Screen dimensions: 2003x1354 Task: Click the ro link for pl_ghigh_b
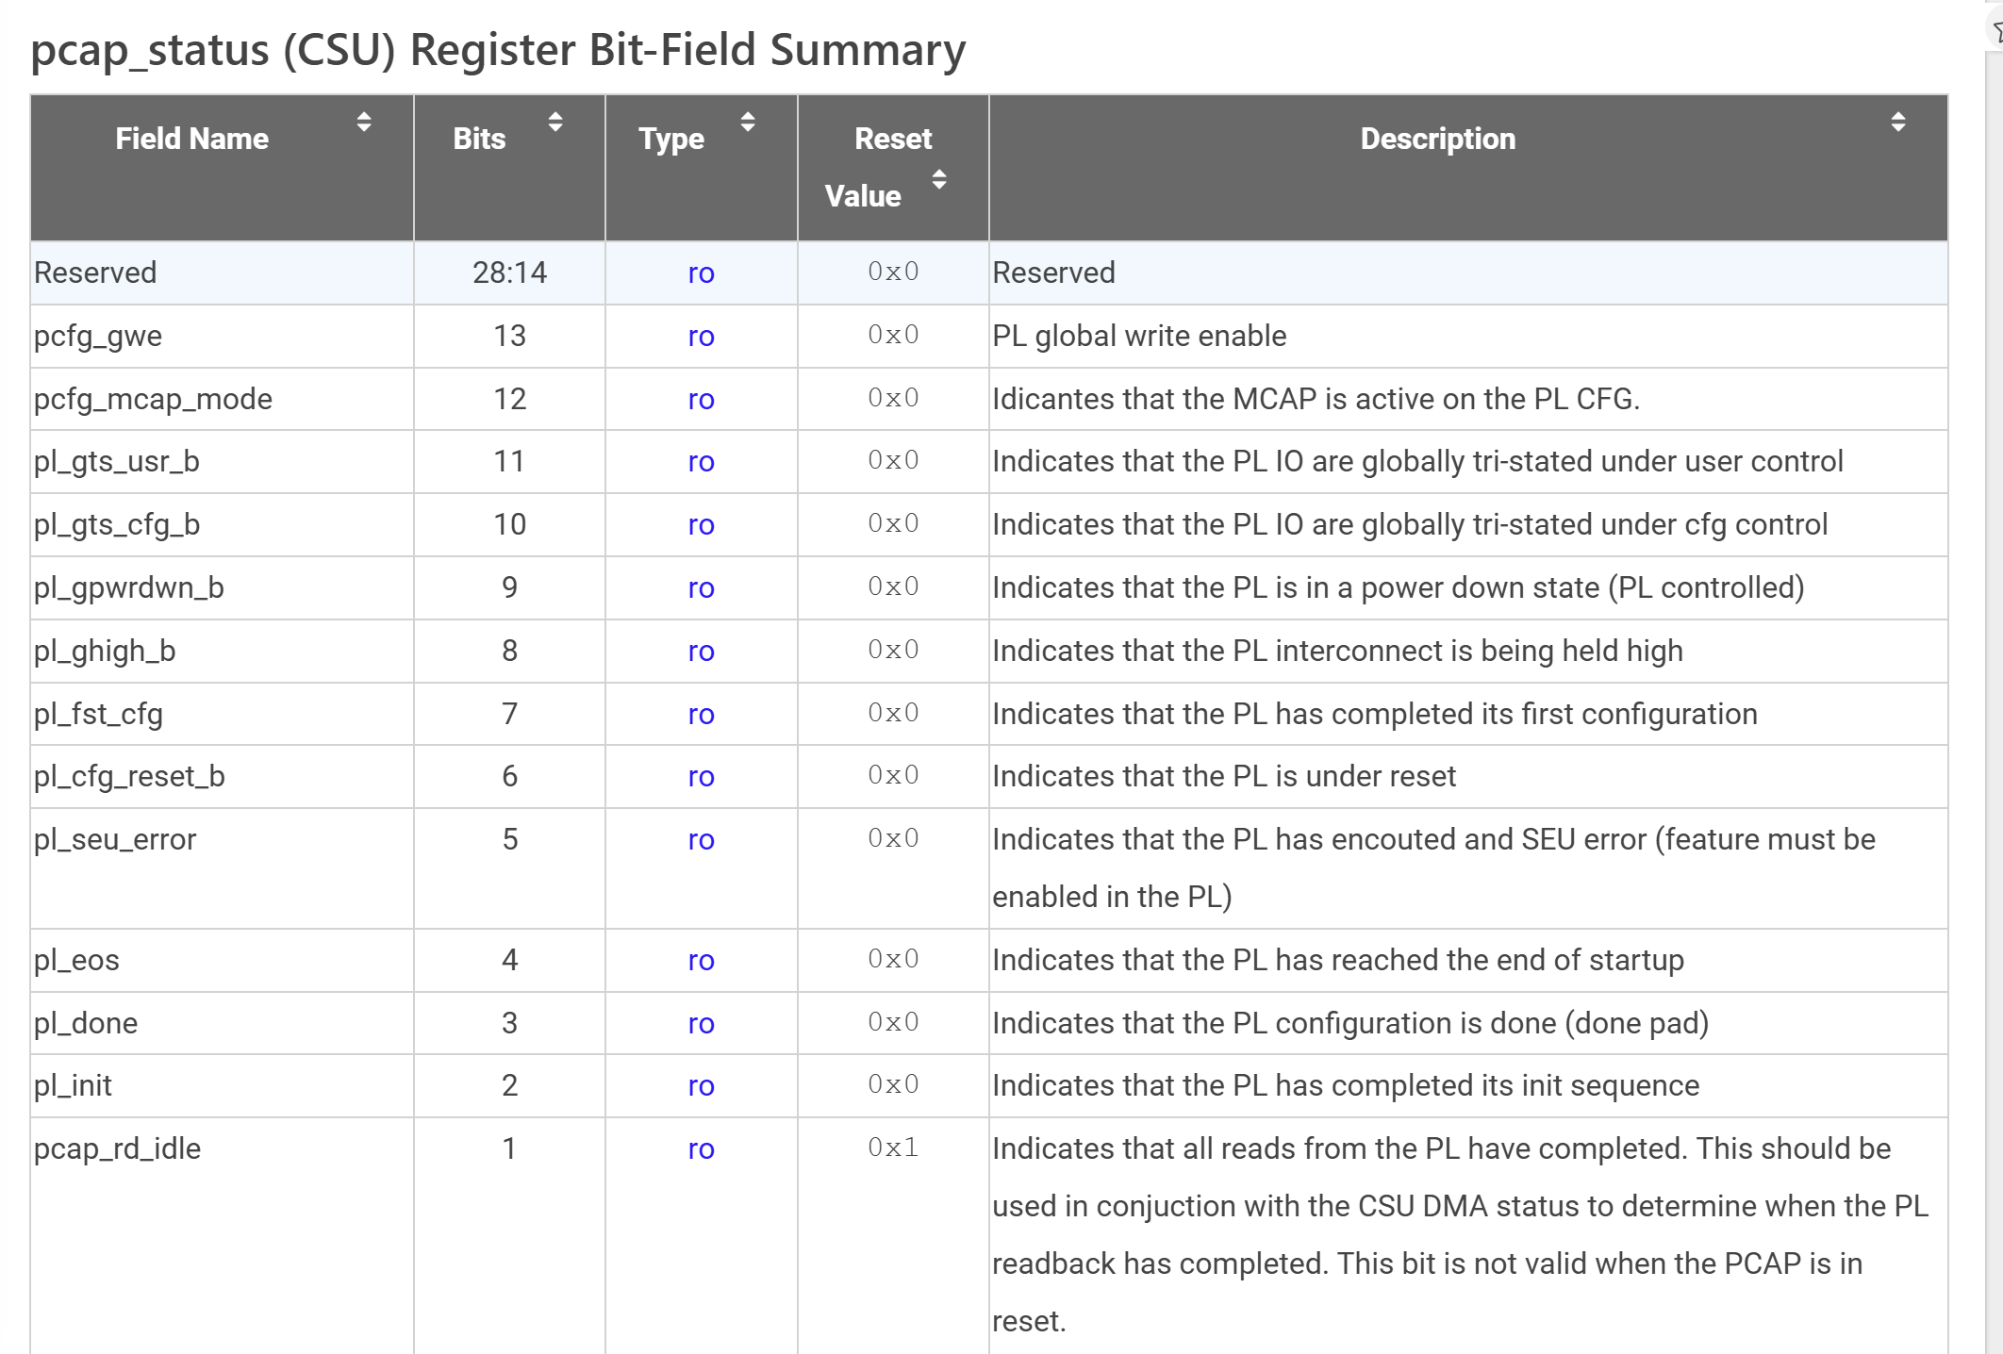(700, 651)
